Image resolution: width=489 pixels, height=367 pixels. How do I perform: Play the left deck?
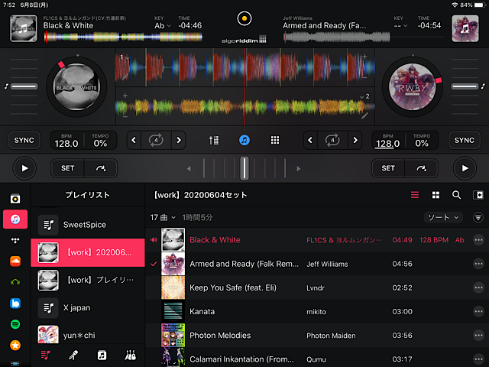(x=24, y=168)
